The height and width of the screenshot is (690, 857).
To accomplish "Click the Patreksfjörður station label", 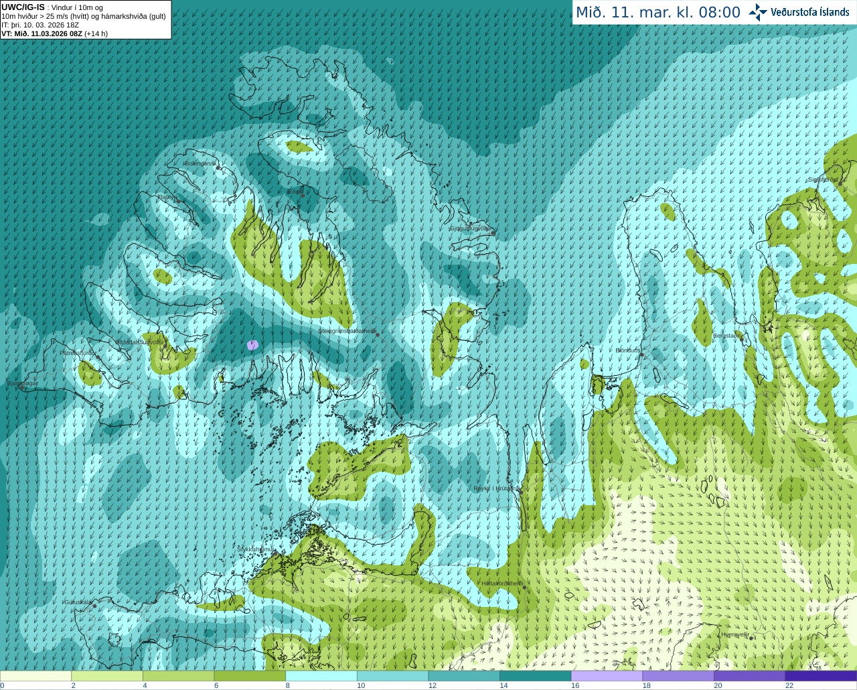I will (x=78, y=352).
